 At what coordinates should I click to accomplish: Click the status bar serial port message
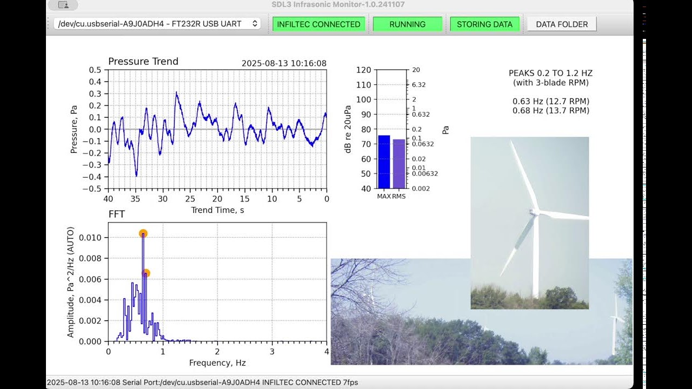tap(202, 383)
